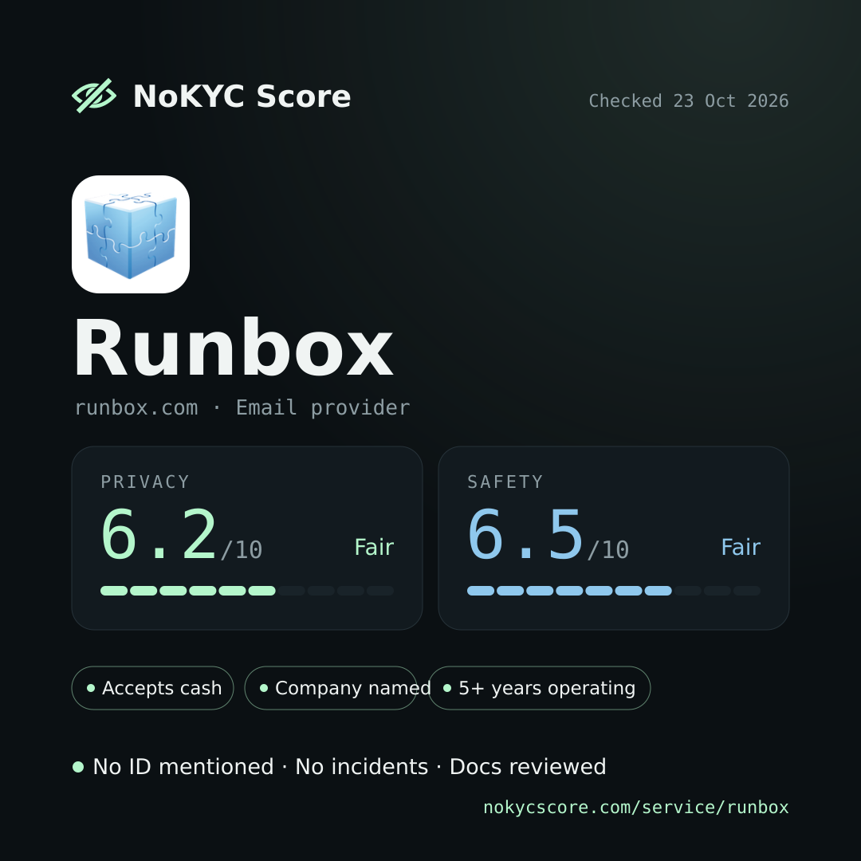Click the NoKYC Score crossed-eye logo icon

pyautogui.click(x=94, y=96)
